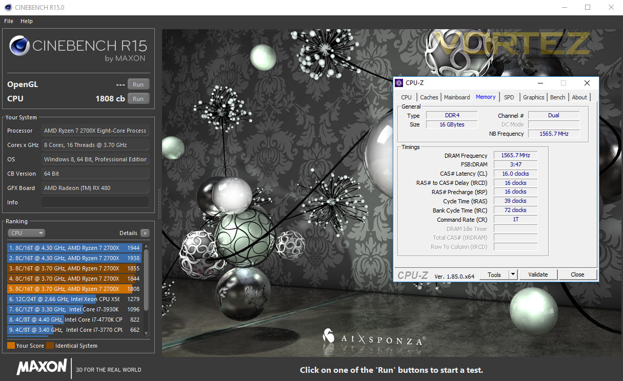Select ranking entry scoring 1938

[x=75, y=258]
